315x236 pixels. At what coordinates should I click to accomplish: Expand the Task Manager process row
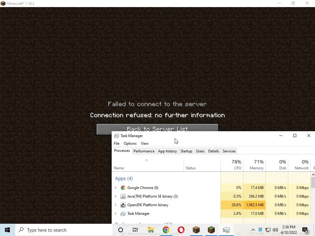pos(116,214)
